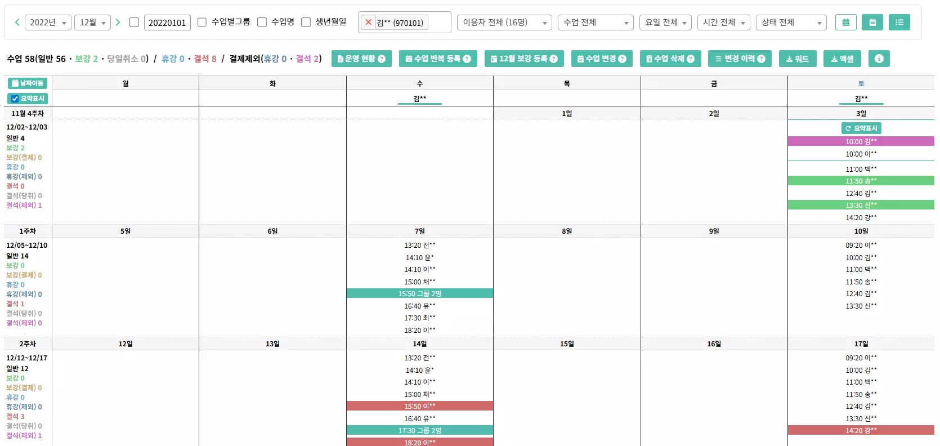The width and height of the screenshot is (940, 446).
Task: Open the 수업 전체 dropdown
Action: pyautogui.click(x=596, y=23)
